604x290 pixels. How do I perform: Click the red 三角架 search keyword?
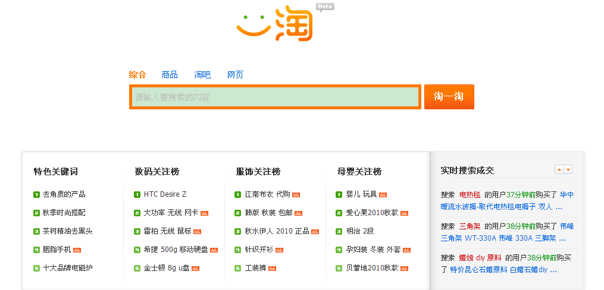(470, 226)
